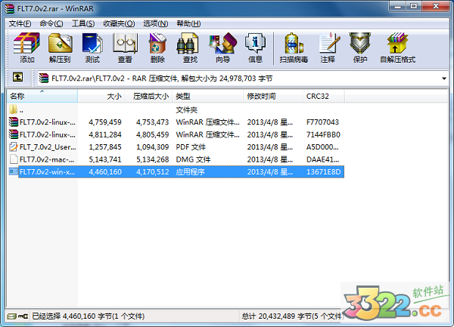Open the 工具(S) menu

(x=83, y=23)
